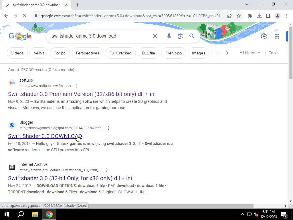Click the dmonxgames.blogspot.com breadcrumb URL
The width and height of the screenshot is (293, 220).
pyautogui.click(x=62, y=128)
